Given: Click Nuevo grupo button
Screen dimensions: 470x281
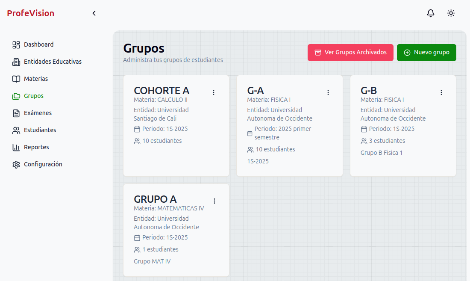Looking at the screenshot, I should tap(426, 53).
